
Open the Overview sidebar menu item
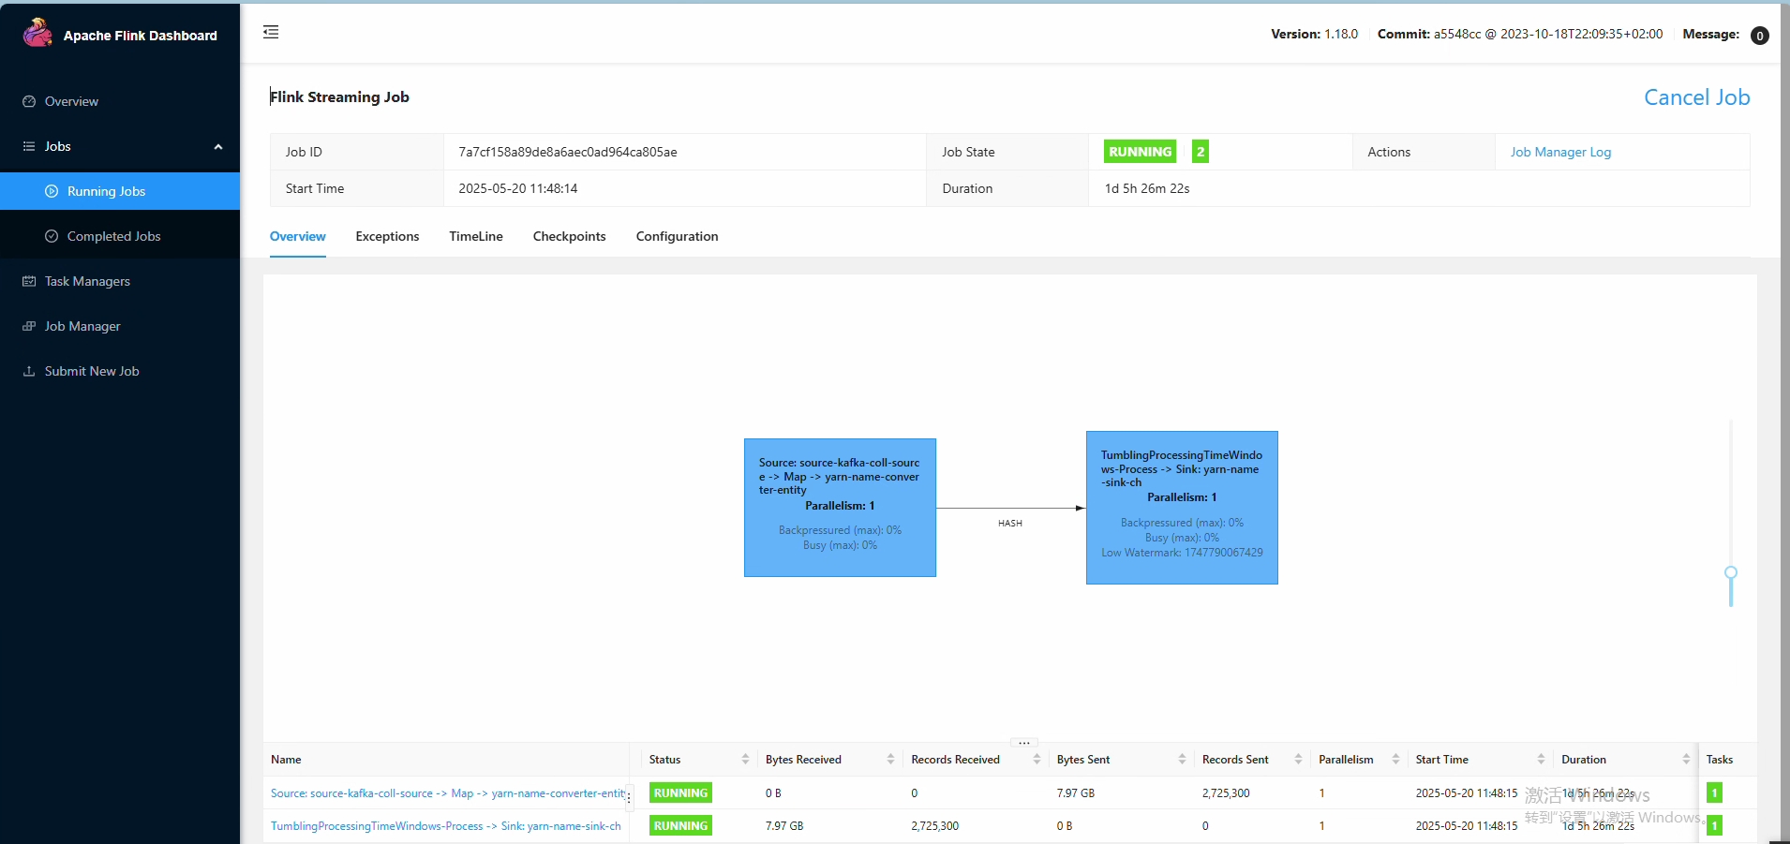click(120, 101)
